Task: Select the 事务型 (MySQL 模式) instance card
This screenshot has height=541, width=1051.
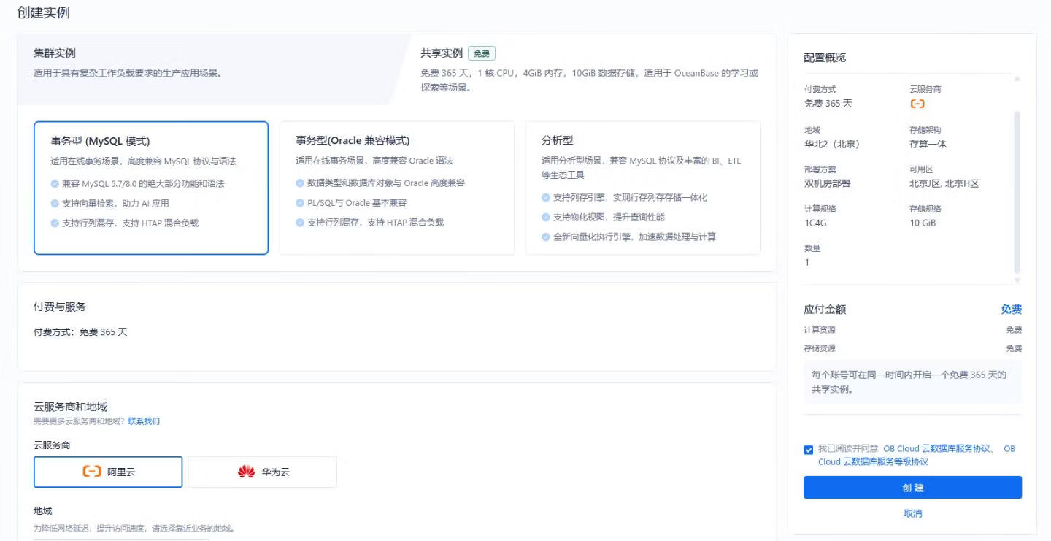Action: [x=151, y=188]
